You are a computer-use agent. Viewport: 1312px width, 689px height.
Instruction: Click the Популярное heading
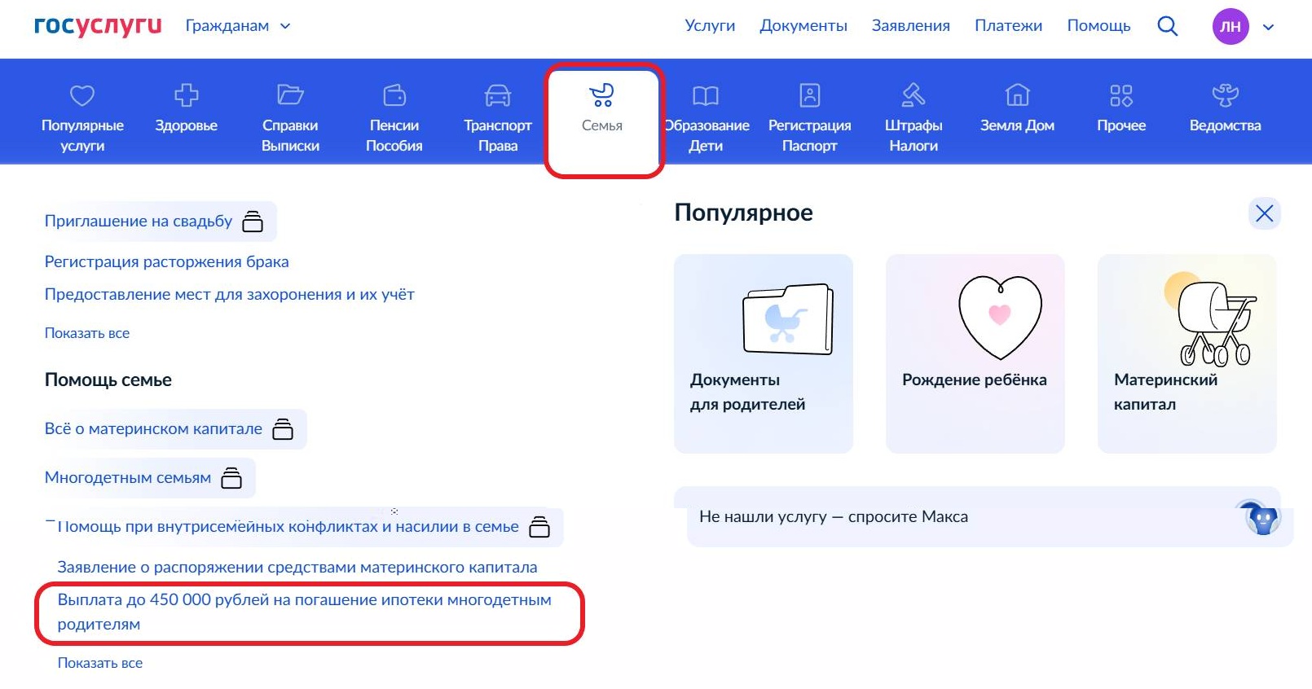[743, 213]
